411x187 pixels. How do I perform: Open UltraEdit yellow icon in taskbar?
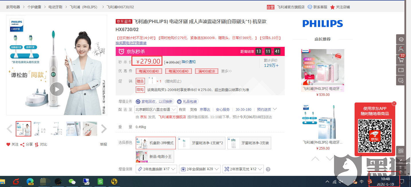(115, 181)
